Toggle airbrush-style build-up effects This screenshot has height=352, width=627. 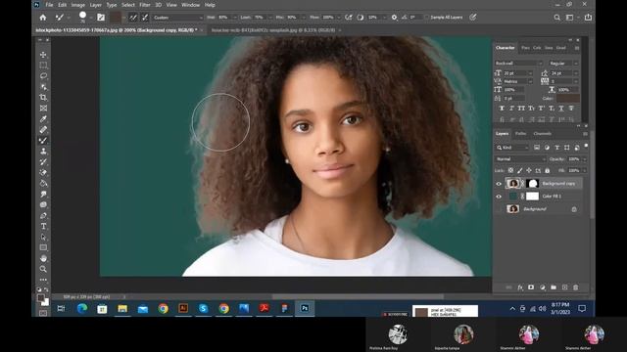click(349, 18)
